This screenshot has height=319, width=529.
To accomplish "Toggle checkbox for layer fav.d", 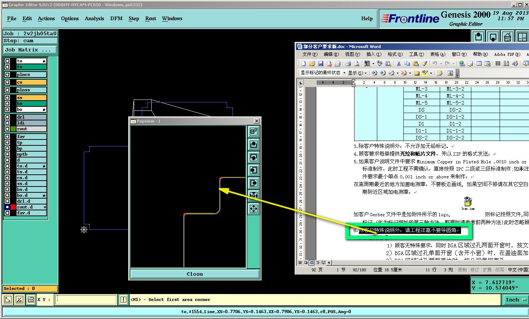I will 7,213.
